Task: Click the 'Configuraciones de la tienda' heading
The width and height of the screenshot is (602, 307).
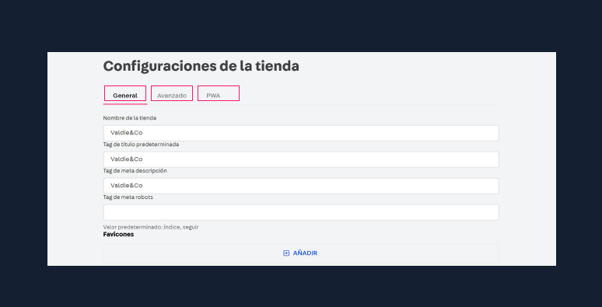Action: click(201, 66)
